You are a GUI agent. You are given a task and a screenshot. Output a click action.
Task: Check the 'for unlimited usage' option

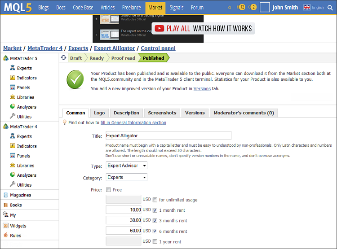[x=155, y=200]
